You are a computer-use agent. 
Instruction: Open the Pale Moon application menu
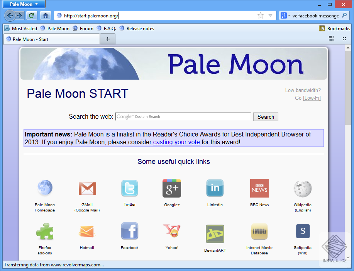pyautogui.click(x=24, y=4)
